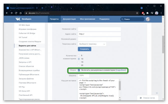
Task: Toggle the extended comments checkbox
Action: (x=79, y=70)
